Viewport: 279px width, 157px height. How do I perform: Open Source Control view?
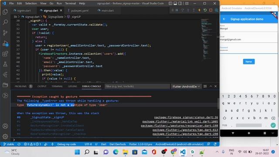pyautogui.click(x=5, y=33)
